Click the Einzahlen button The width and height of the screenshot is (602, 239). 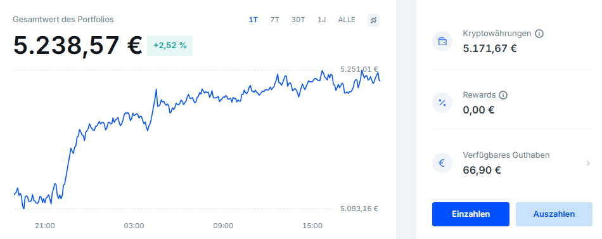click(471, 214)
